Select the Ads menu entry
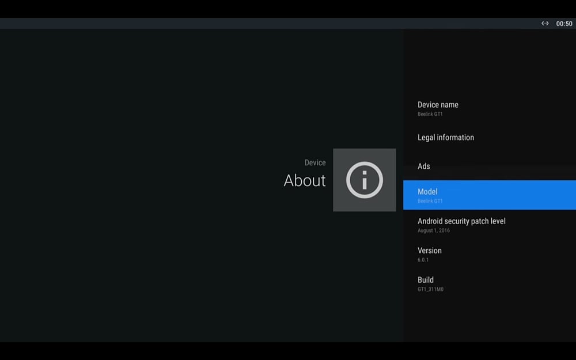Image resolution: width=576 pixels, height=360 pixels. [x=424, y=166]
